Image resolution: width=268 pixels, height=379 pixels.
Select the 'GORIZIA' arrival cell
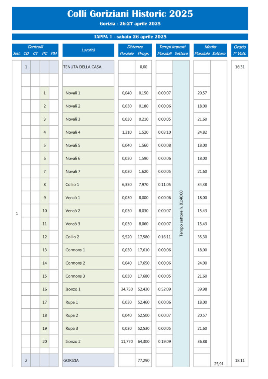pyautogui.click(x=88, y=360)
